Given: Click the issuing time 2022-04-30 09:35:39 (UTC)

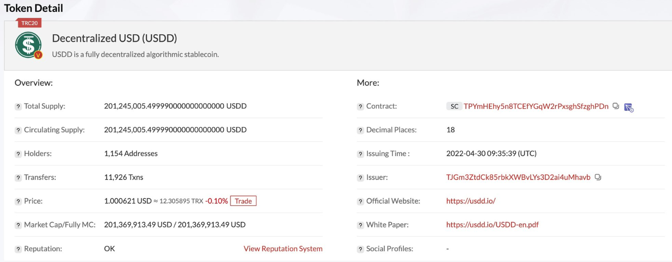Looking at the screenshot, I should [x=491, y=153].
